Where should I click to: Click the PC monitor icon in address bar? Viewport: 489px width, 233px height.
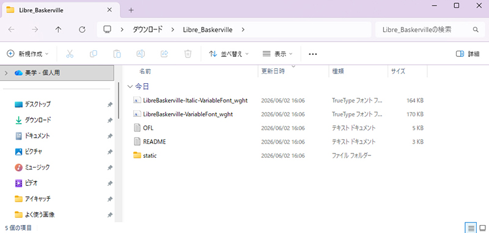tap(108, 29)
